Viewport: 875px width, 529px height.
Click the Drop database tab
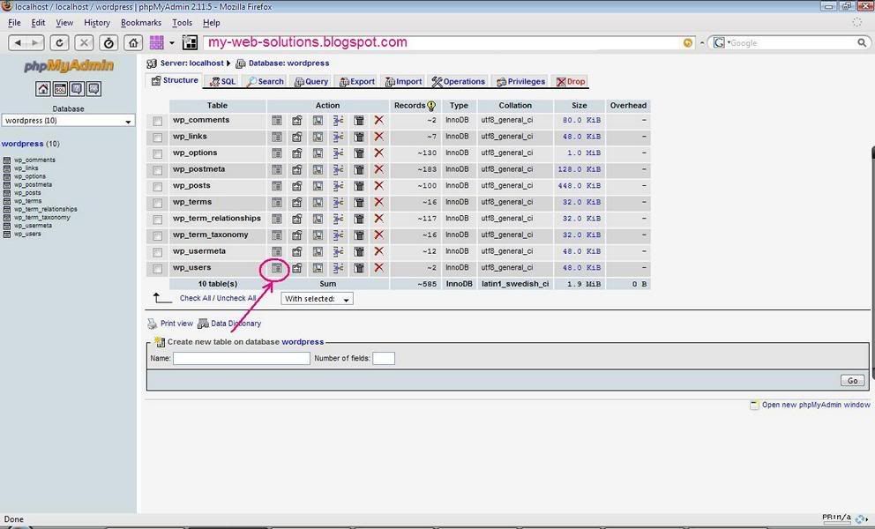tap(571, 81)
